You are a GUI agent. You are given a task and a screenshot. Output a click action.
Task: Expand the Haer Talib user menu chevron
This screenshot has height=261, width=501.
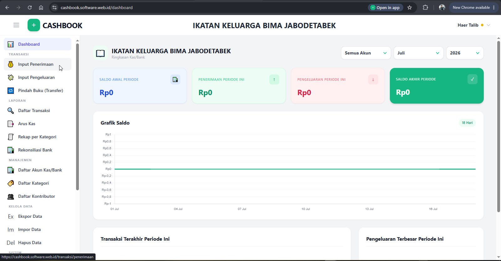pos(488,25)
